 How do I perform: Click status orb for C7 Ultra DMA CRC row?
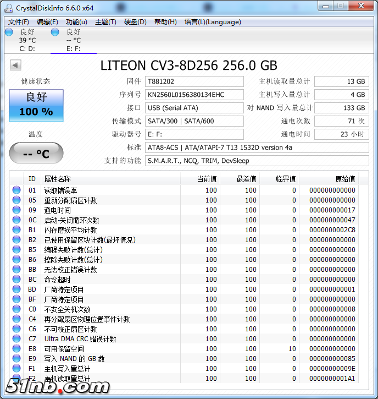click(16, 339)
